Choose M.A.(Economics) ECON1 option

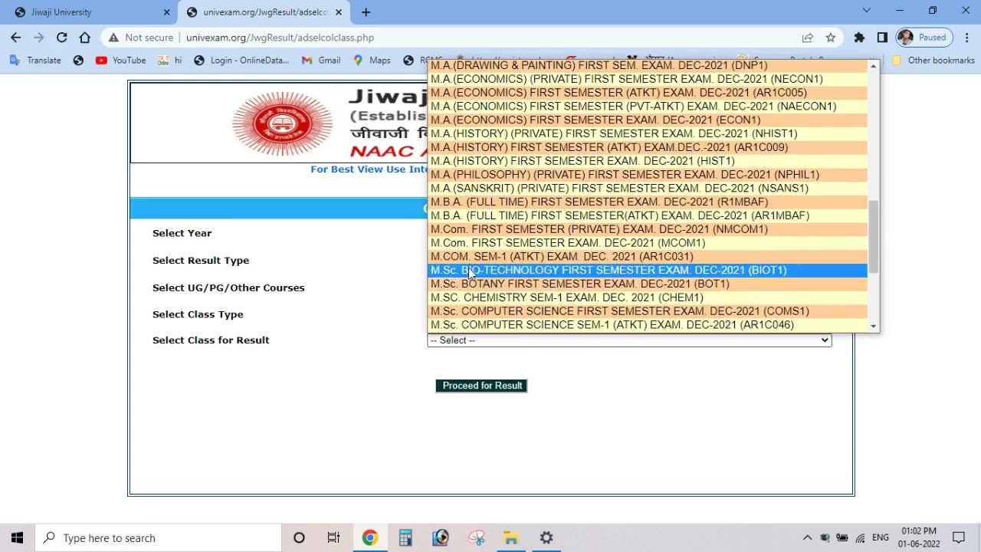tap(648, 120)
